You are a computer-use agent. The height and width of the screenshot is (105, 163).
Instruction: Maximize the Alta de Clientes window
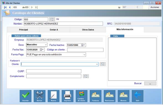tap(152, 3)
